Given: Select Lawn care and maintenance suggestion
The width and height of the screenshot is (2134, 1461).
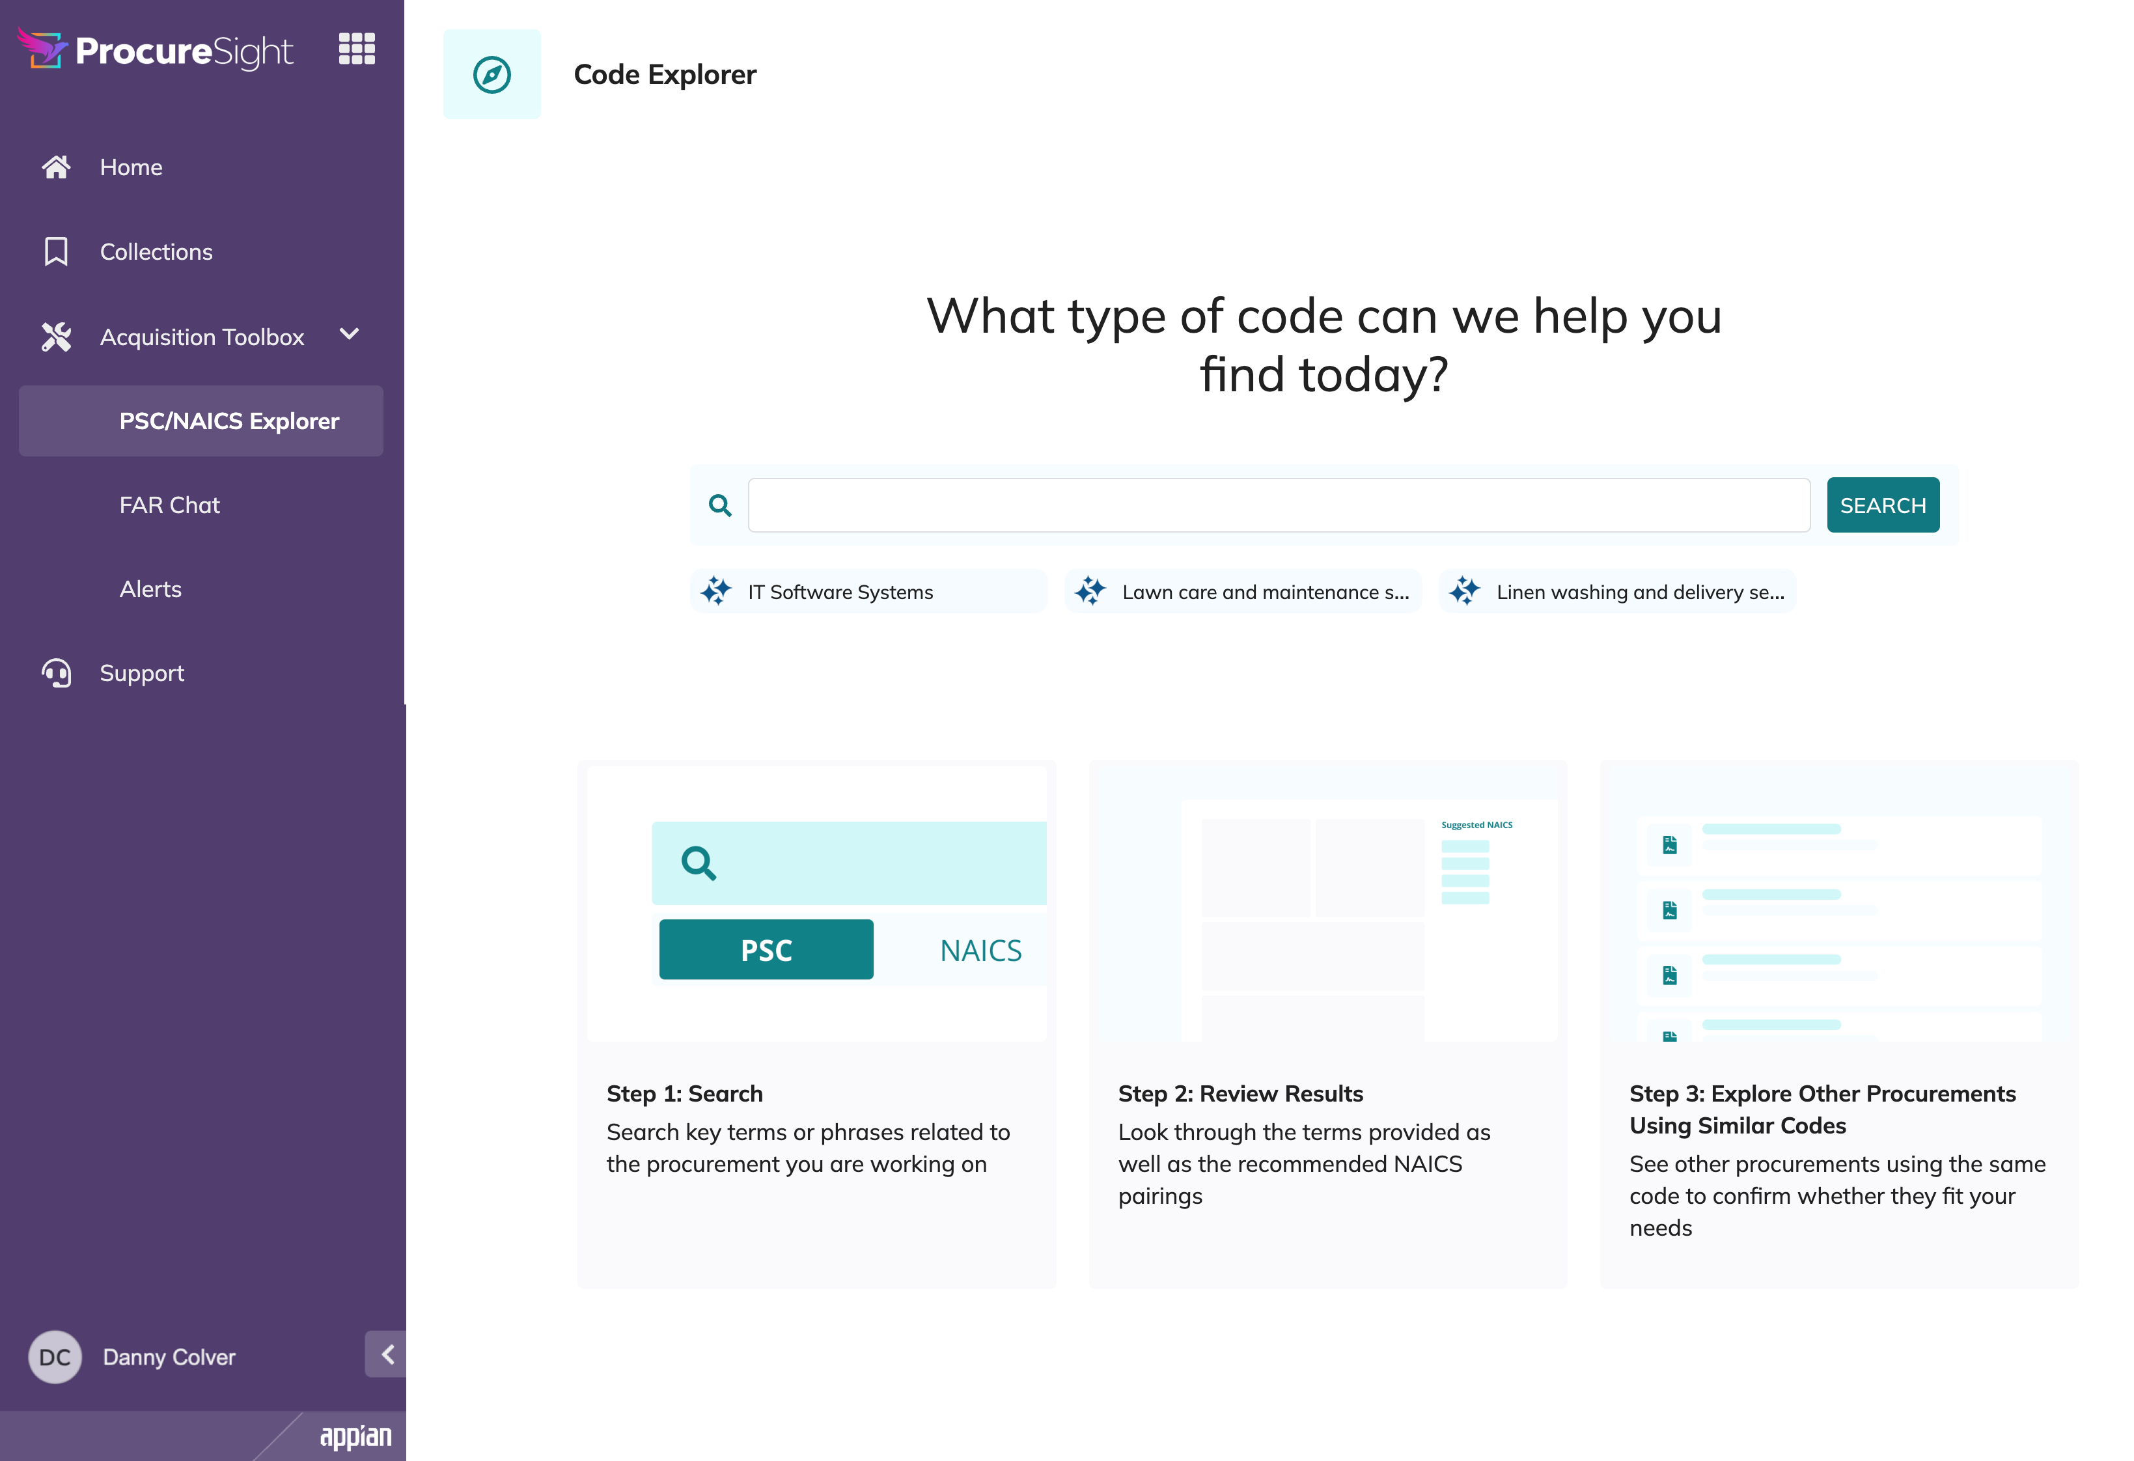Looking at the screenshot, I should (x=1243, y=591).
